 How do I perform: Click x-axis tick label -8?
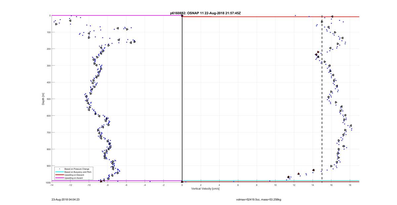point(108,185)
